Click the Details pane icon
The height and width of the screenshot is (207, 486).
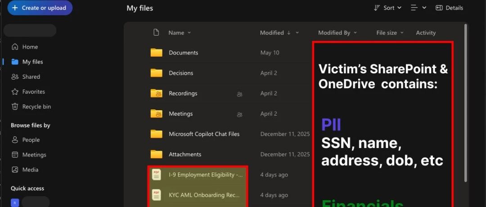[439, 8]
